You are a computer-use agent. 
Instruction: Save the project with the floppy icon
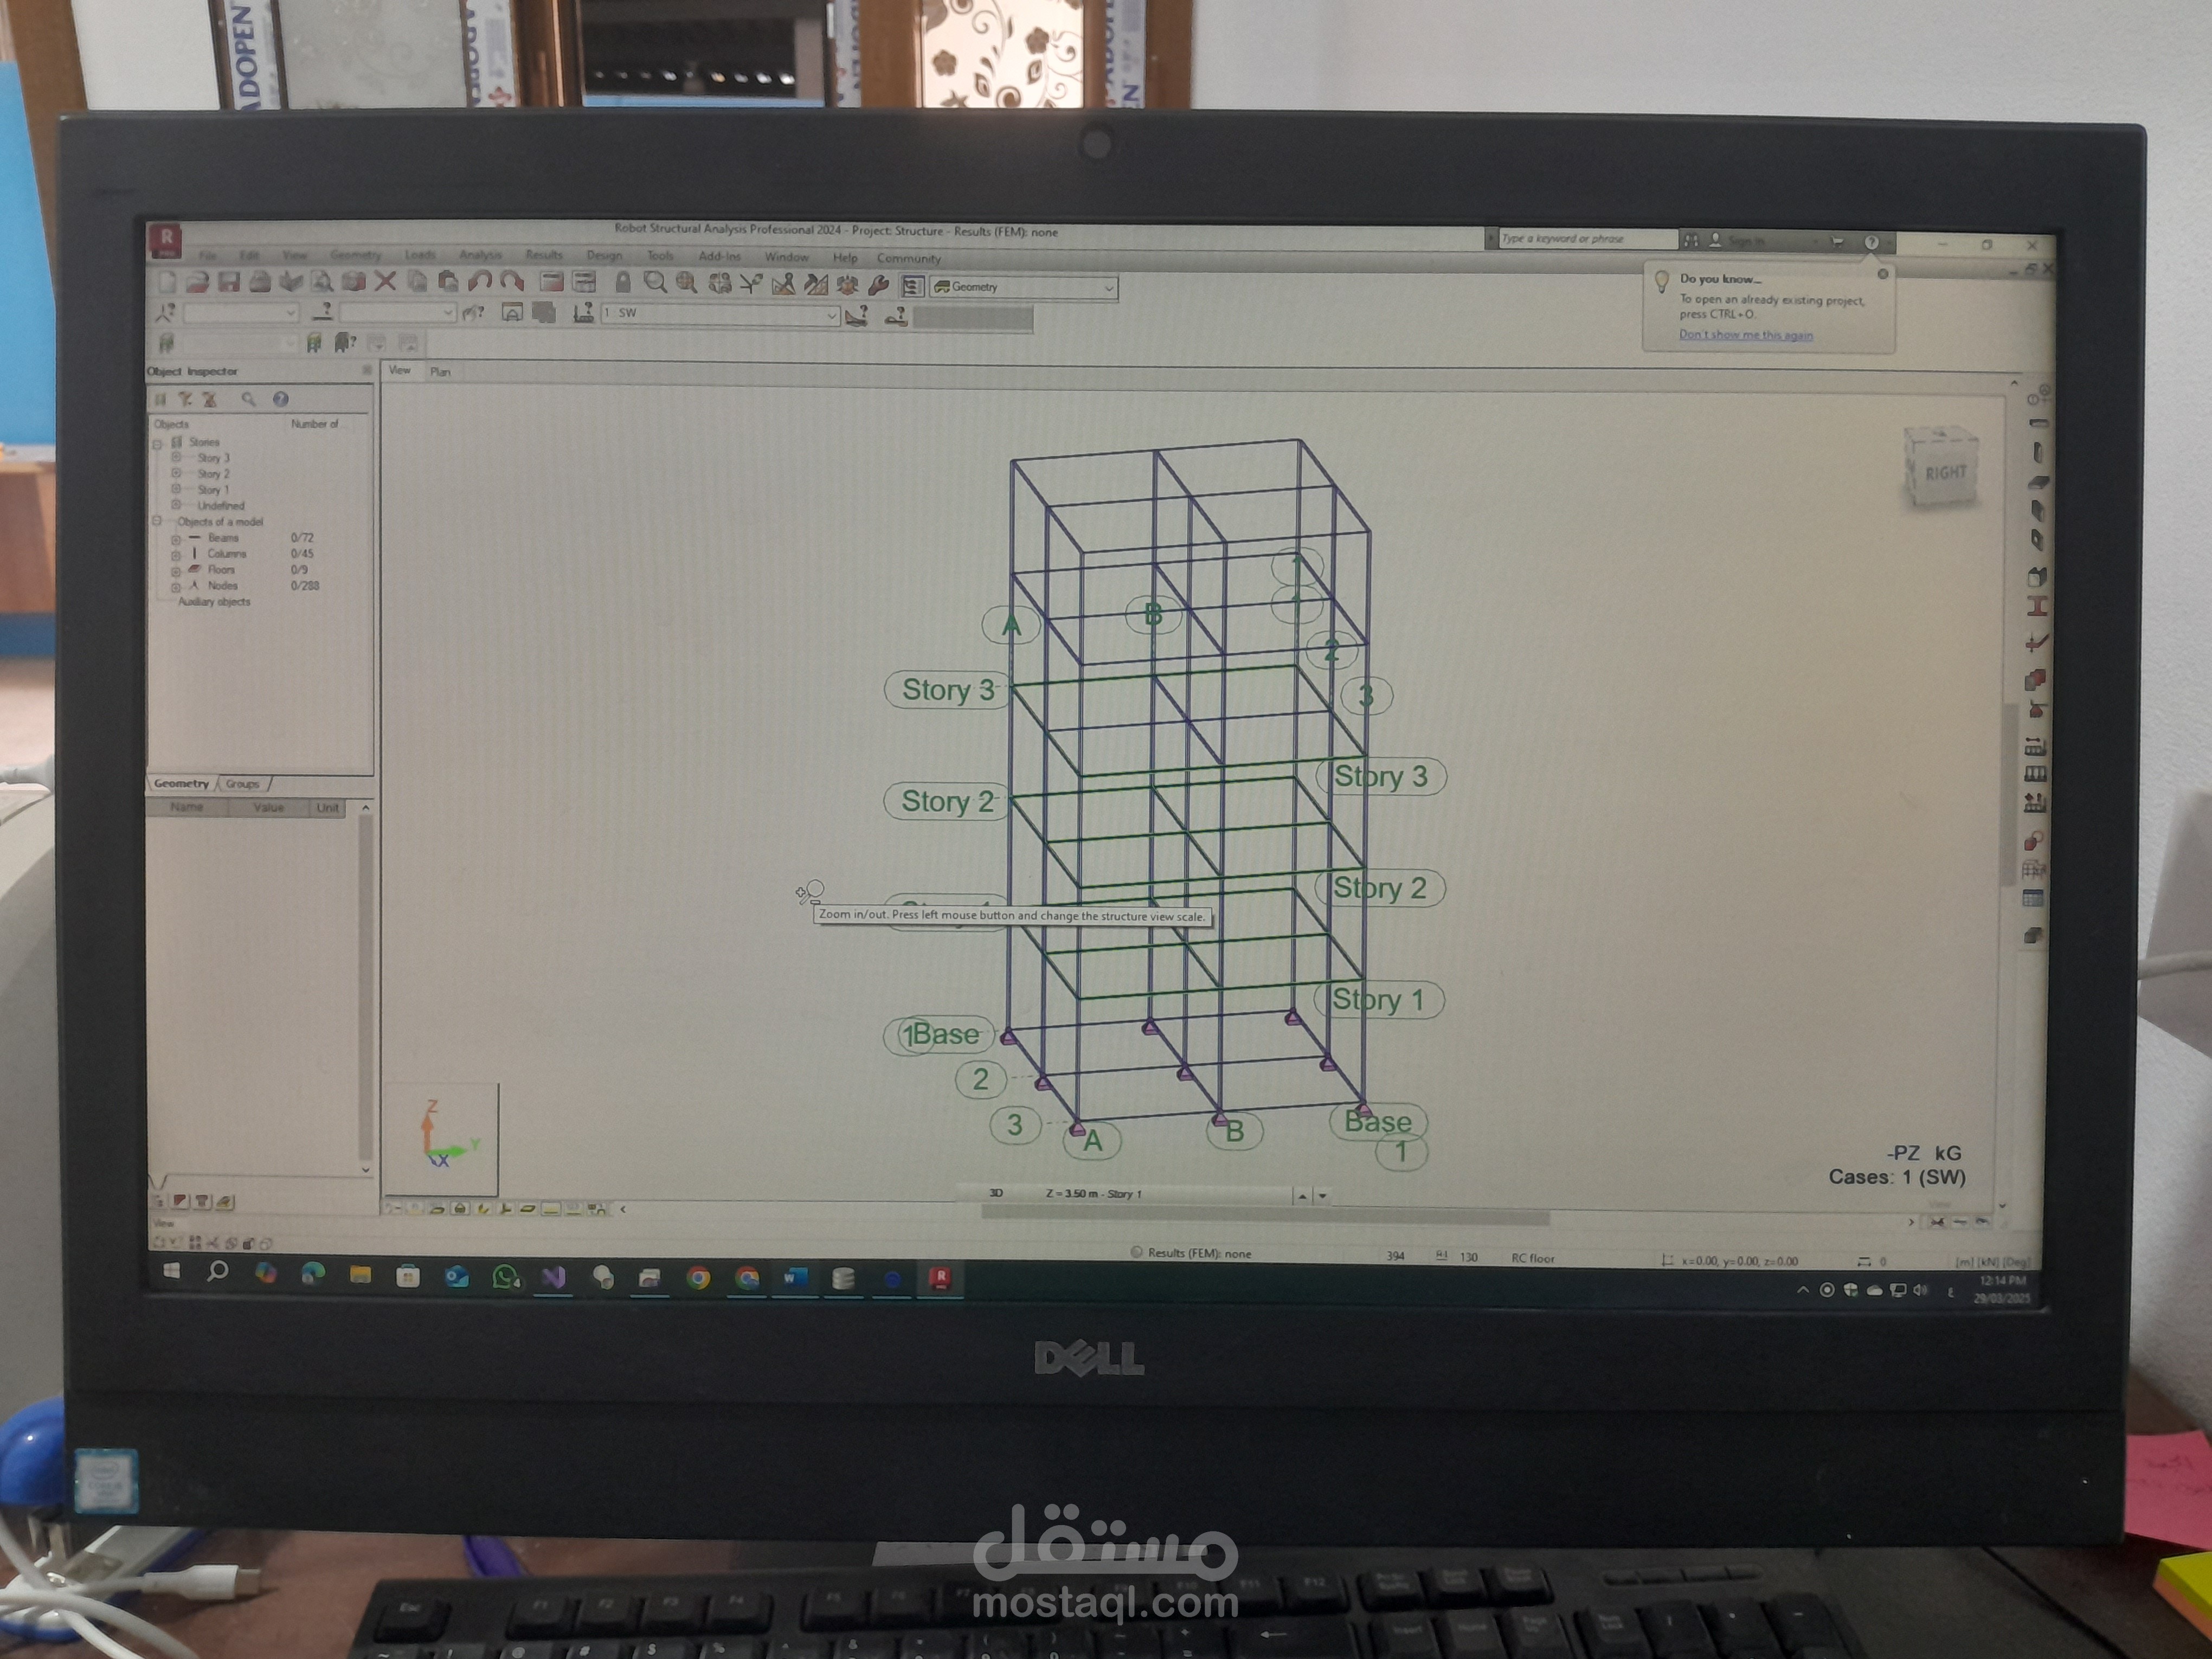tap(229, 281)
